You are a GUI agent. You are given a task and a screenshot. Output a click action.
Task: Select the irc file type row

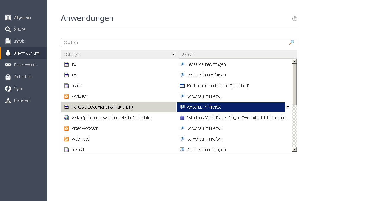point(119,64)
